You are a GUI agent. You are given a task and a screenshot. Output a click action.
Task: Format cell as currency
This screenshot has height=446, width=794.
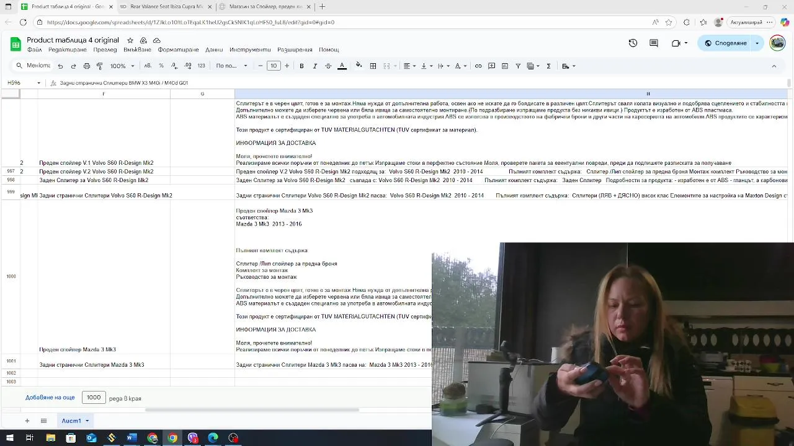148,66
